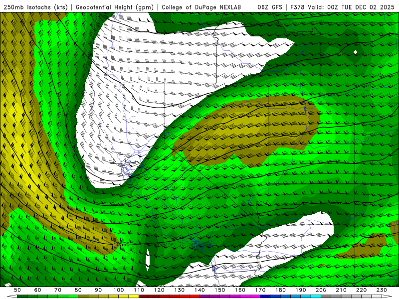Image resolution: width=399 pixels, height=299 pixels.
Task: Click the '10560' height contour label
Action: click(121, 244)
